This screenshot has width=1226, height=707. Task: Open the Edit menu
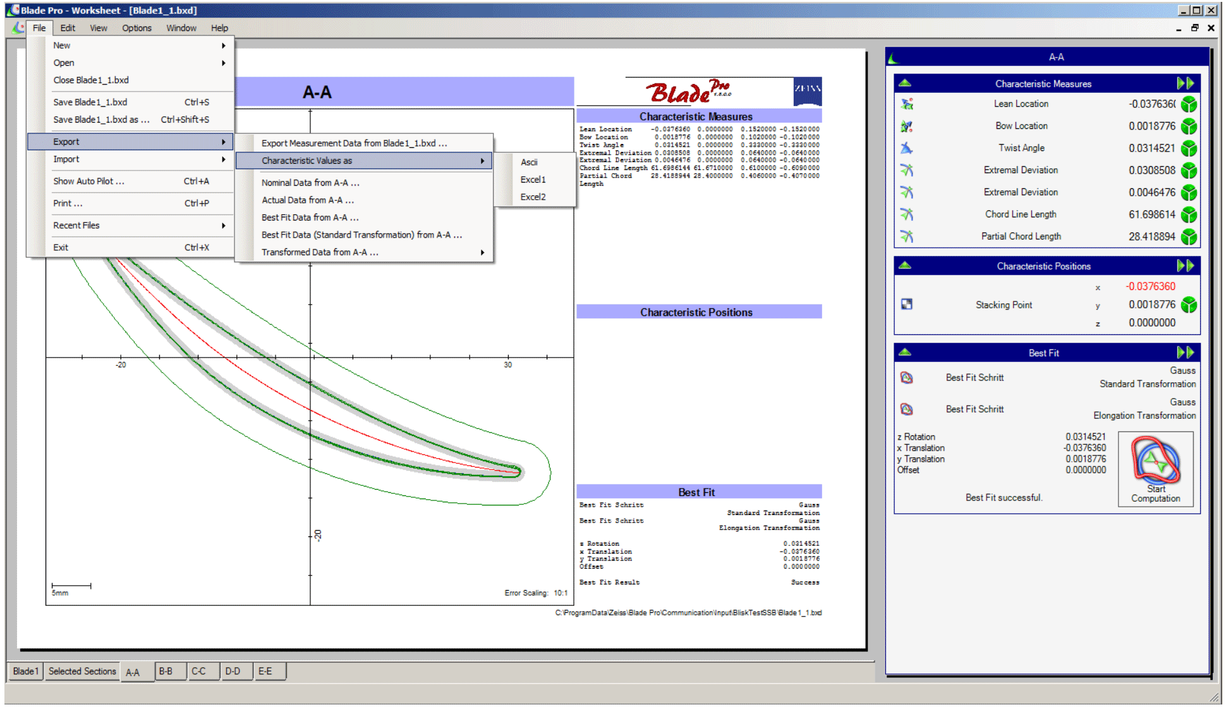(x=68, y=28)
